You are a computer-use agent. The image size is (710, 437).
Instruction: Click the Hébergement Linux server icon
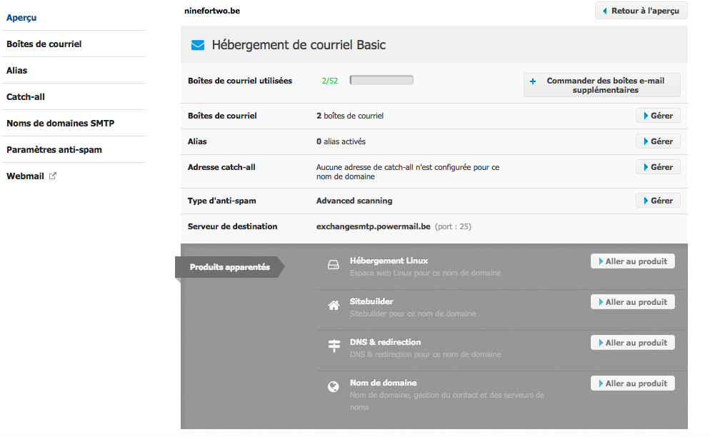(x=333, y=265)
